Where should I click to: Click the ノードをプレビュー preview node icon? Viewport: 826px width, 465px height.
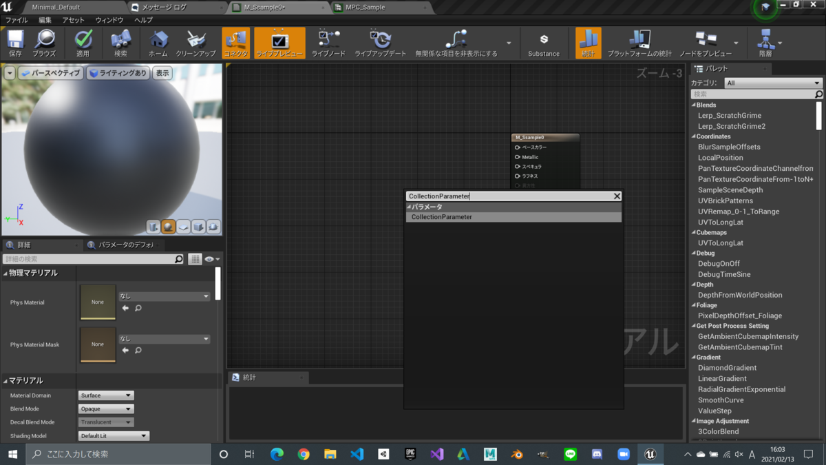tap(706, 43)
